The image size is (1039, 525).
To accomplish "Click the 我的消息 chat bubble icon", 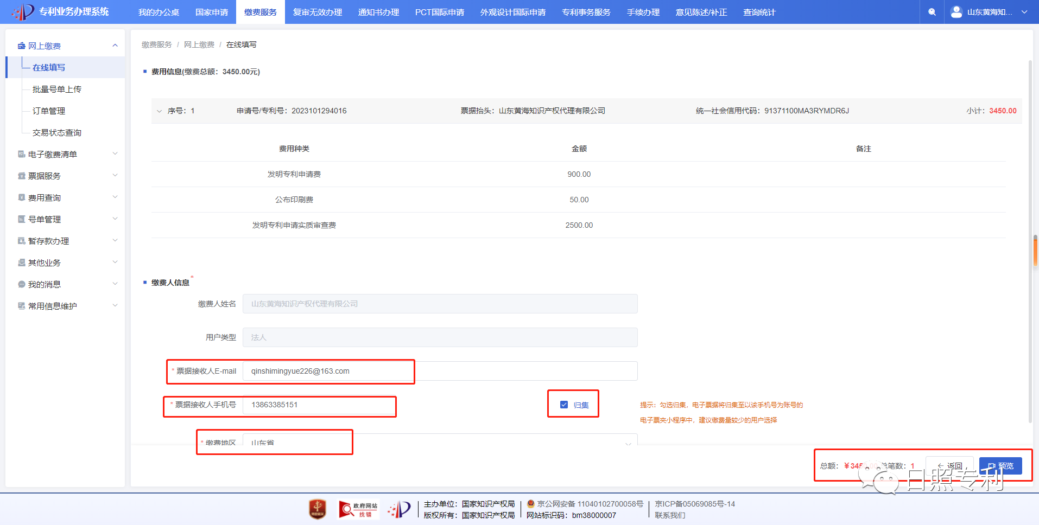I will [x=22, y=284].
